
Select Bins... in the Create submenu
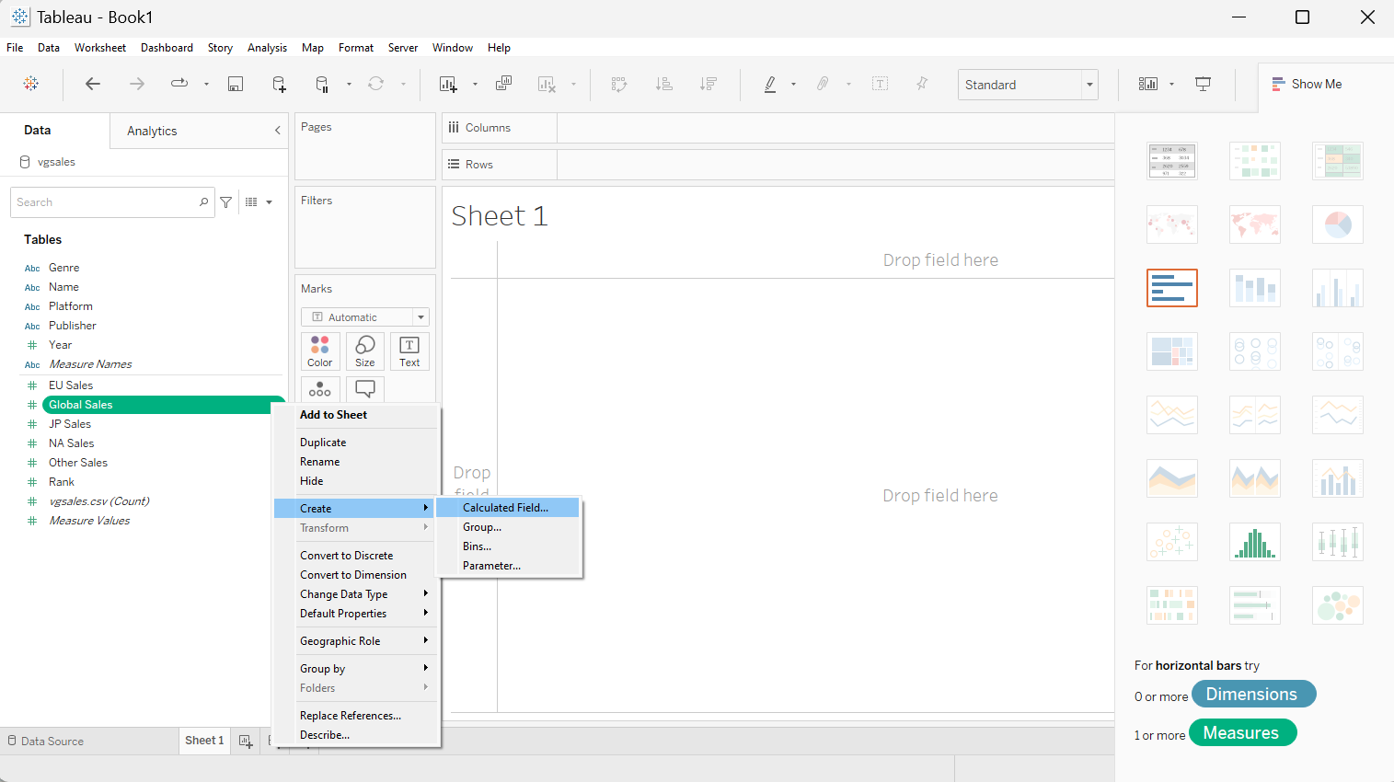click(508, 546)
